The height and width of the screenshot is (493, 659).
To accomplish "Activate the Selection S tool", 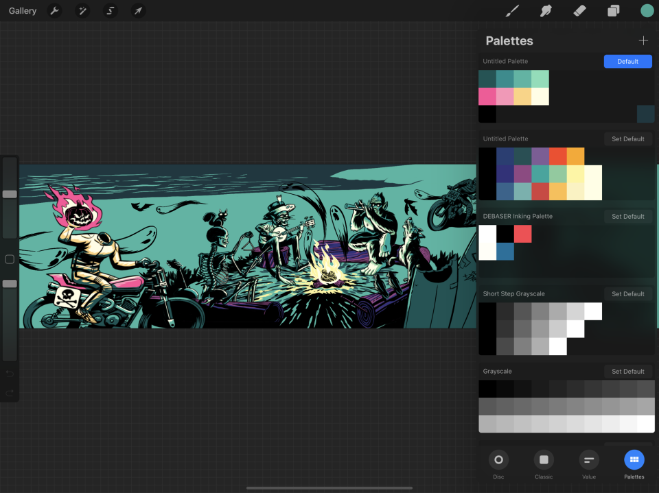I will [x=111, y=11].
